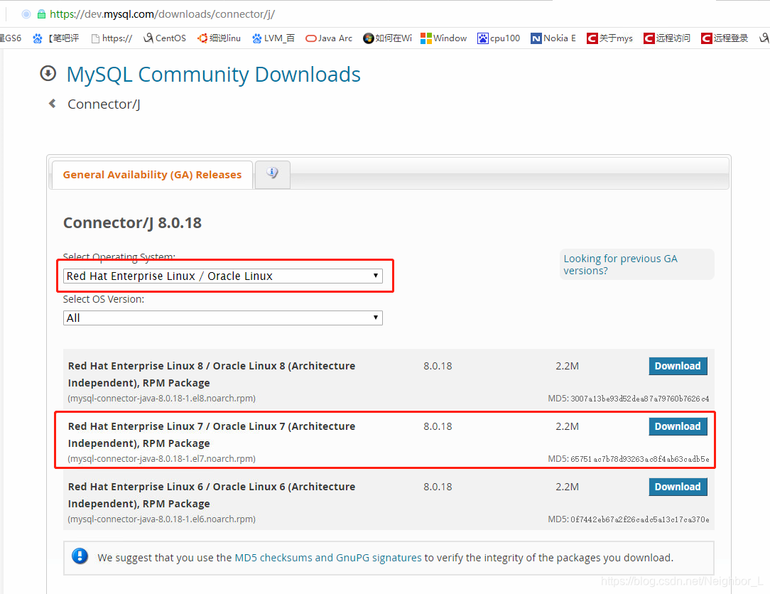The width and height of the screenshot is (770, 594).
Task: Click MD5 hash of the el6 package
Action: 640,519
